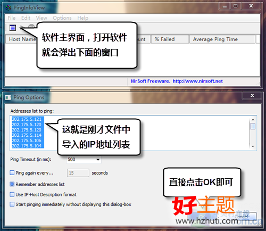The image size is (266, 231).
Task: Click the Ping Timeout (in ms) label
Action: (x=31, y=160)
